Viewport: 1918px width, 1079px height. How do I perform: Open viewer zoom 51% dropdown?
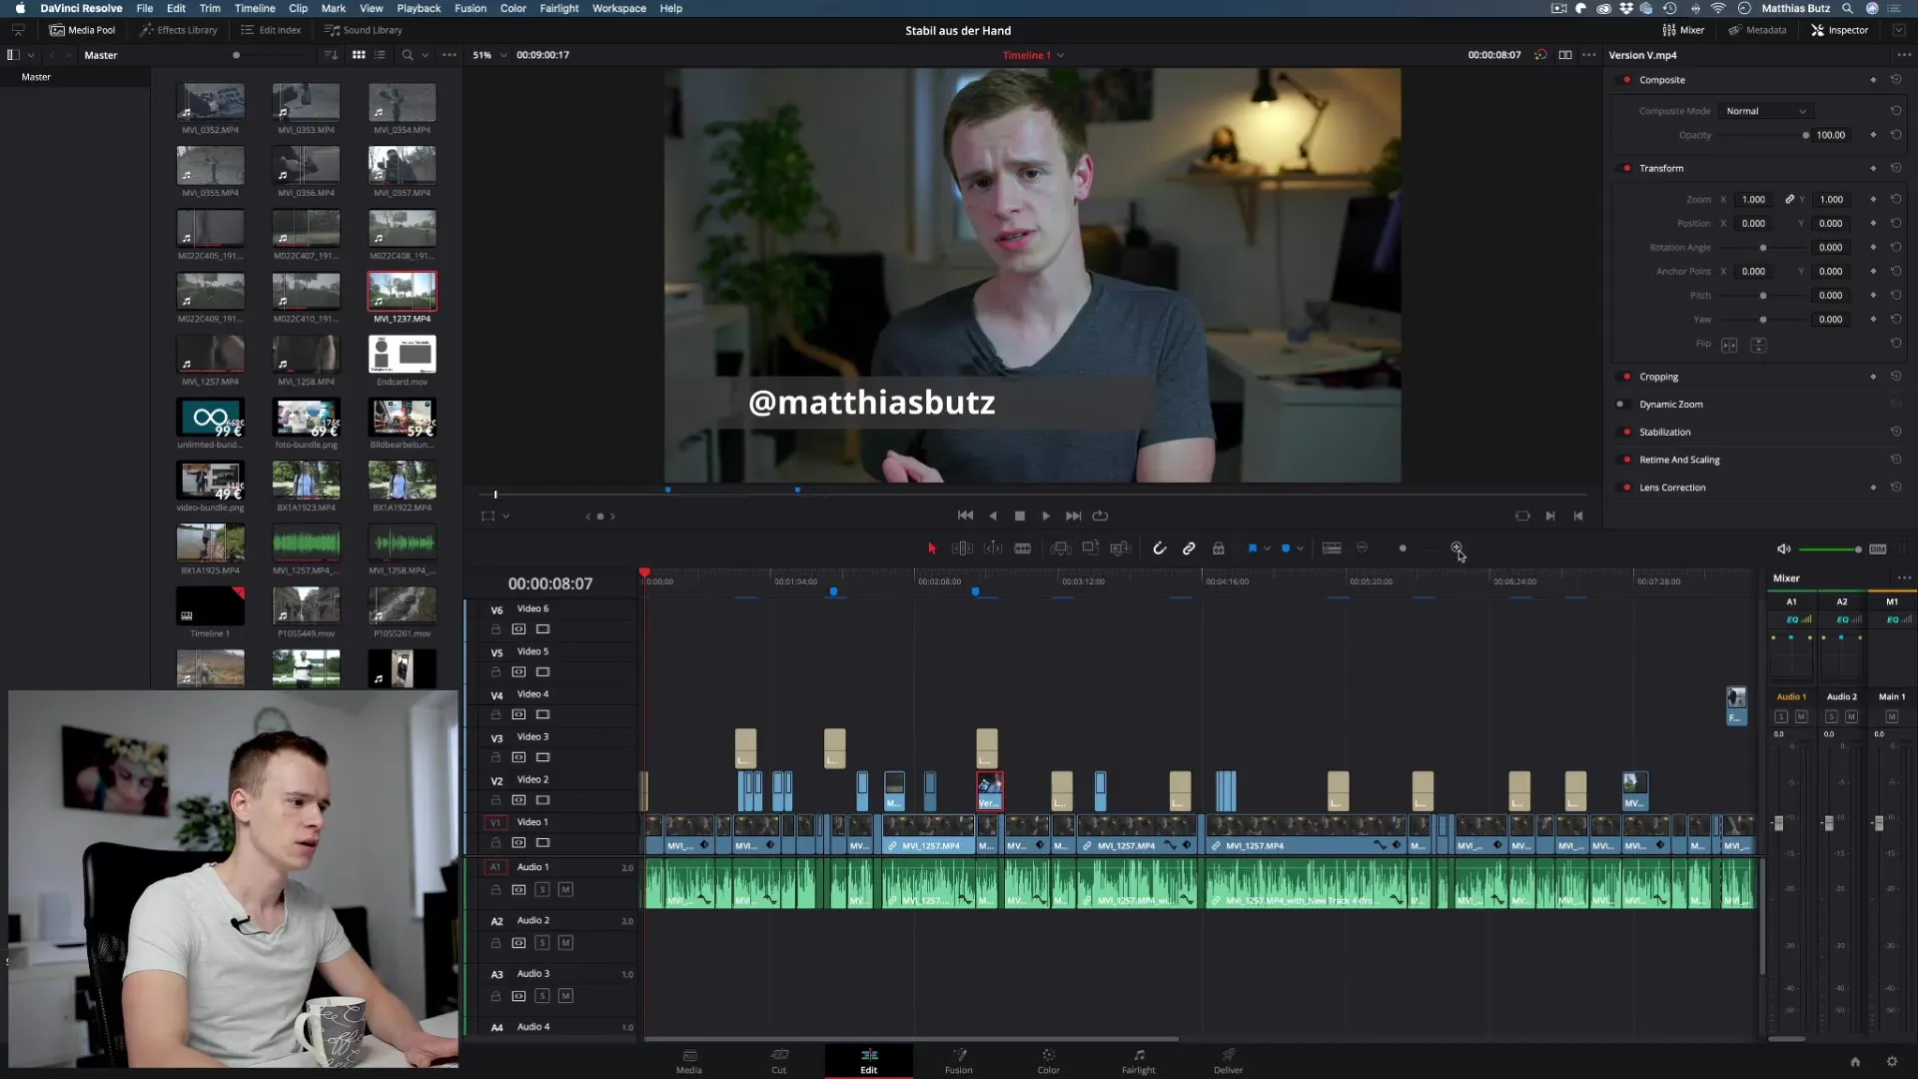(489, 55)
